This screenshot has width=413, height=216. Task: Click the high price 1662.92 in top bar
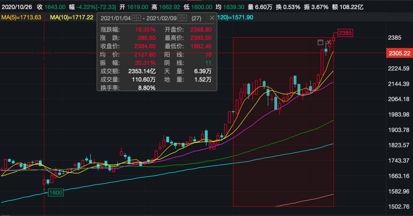pos(170,7)
